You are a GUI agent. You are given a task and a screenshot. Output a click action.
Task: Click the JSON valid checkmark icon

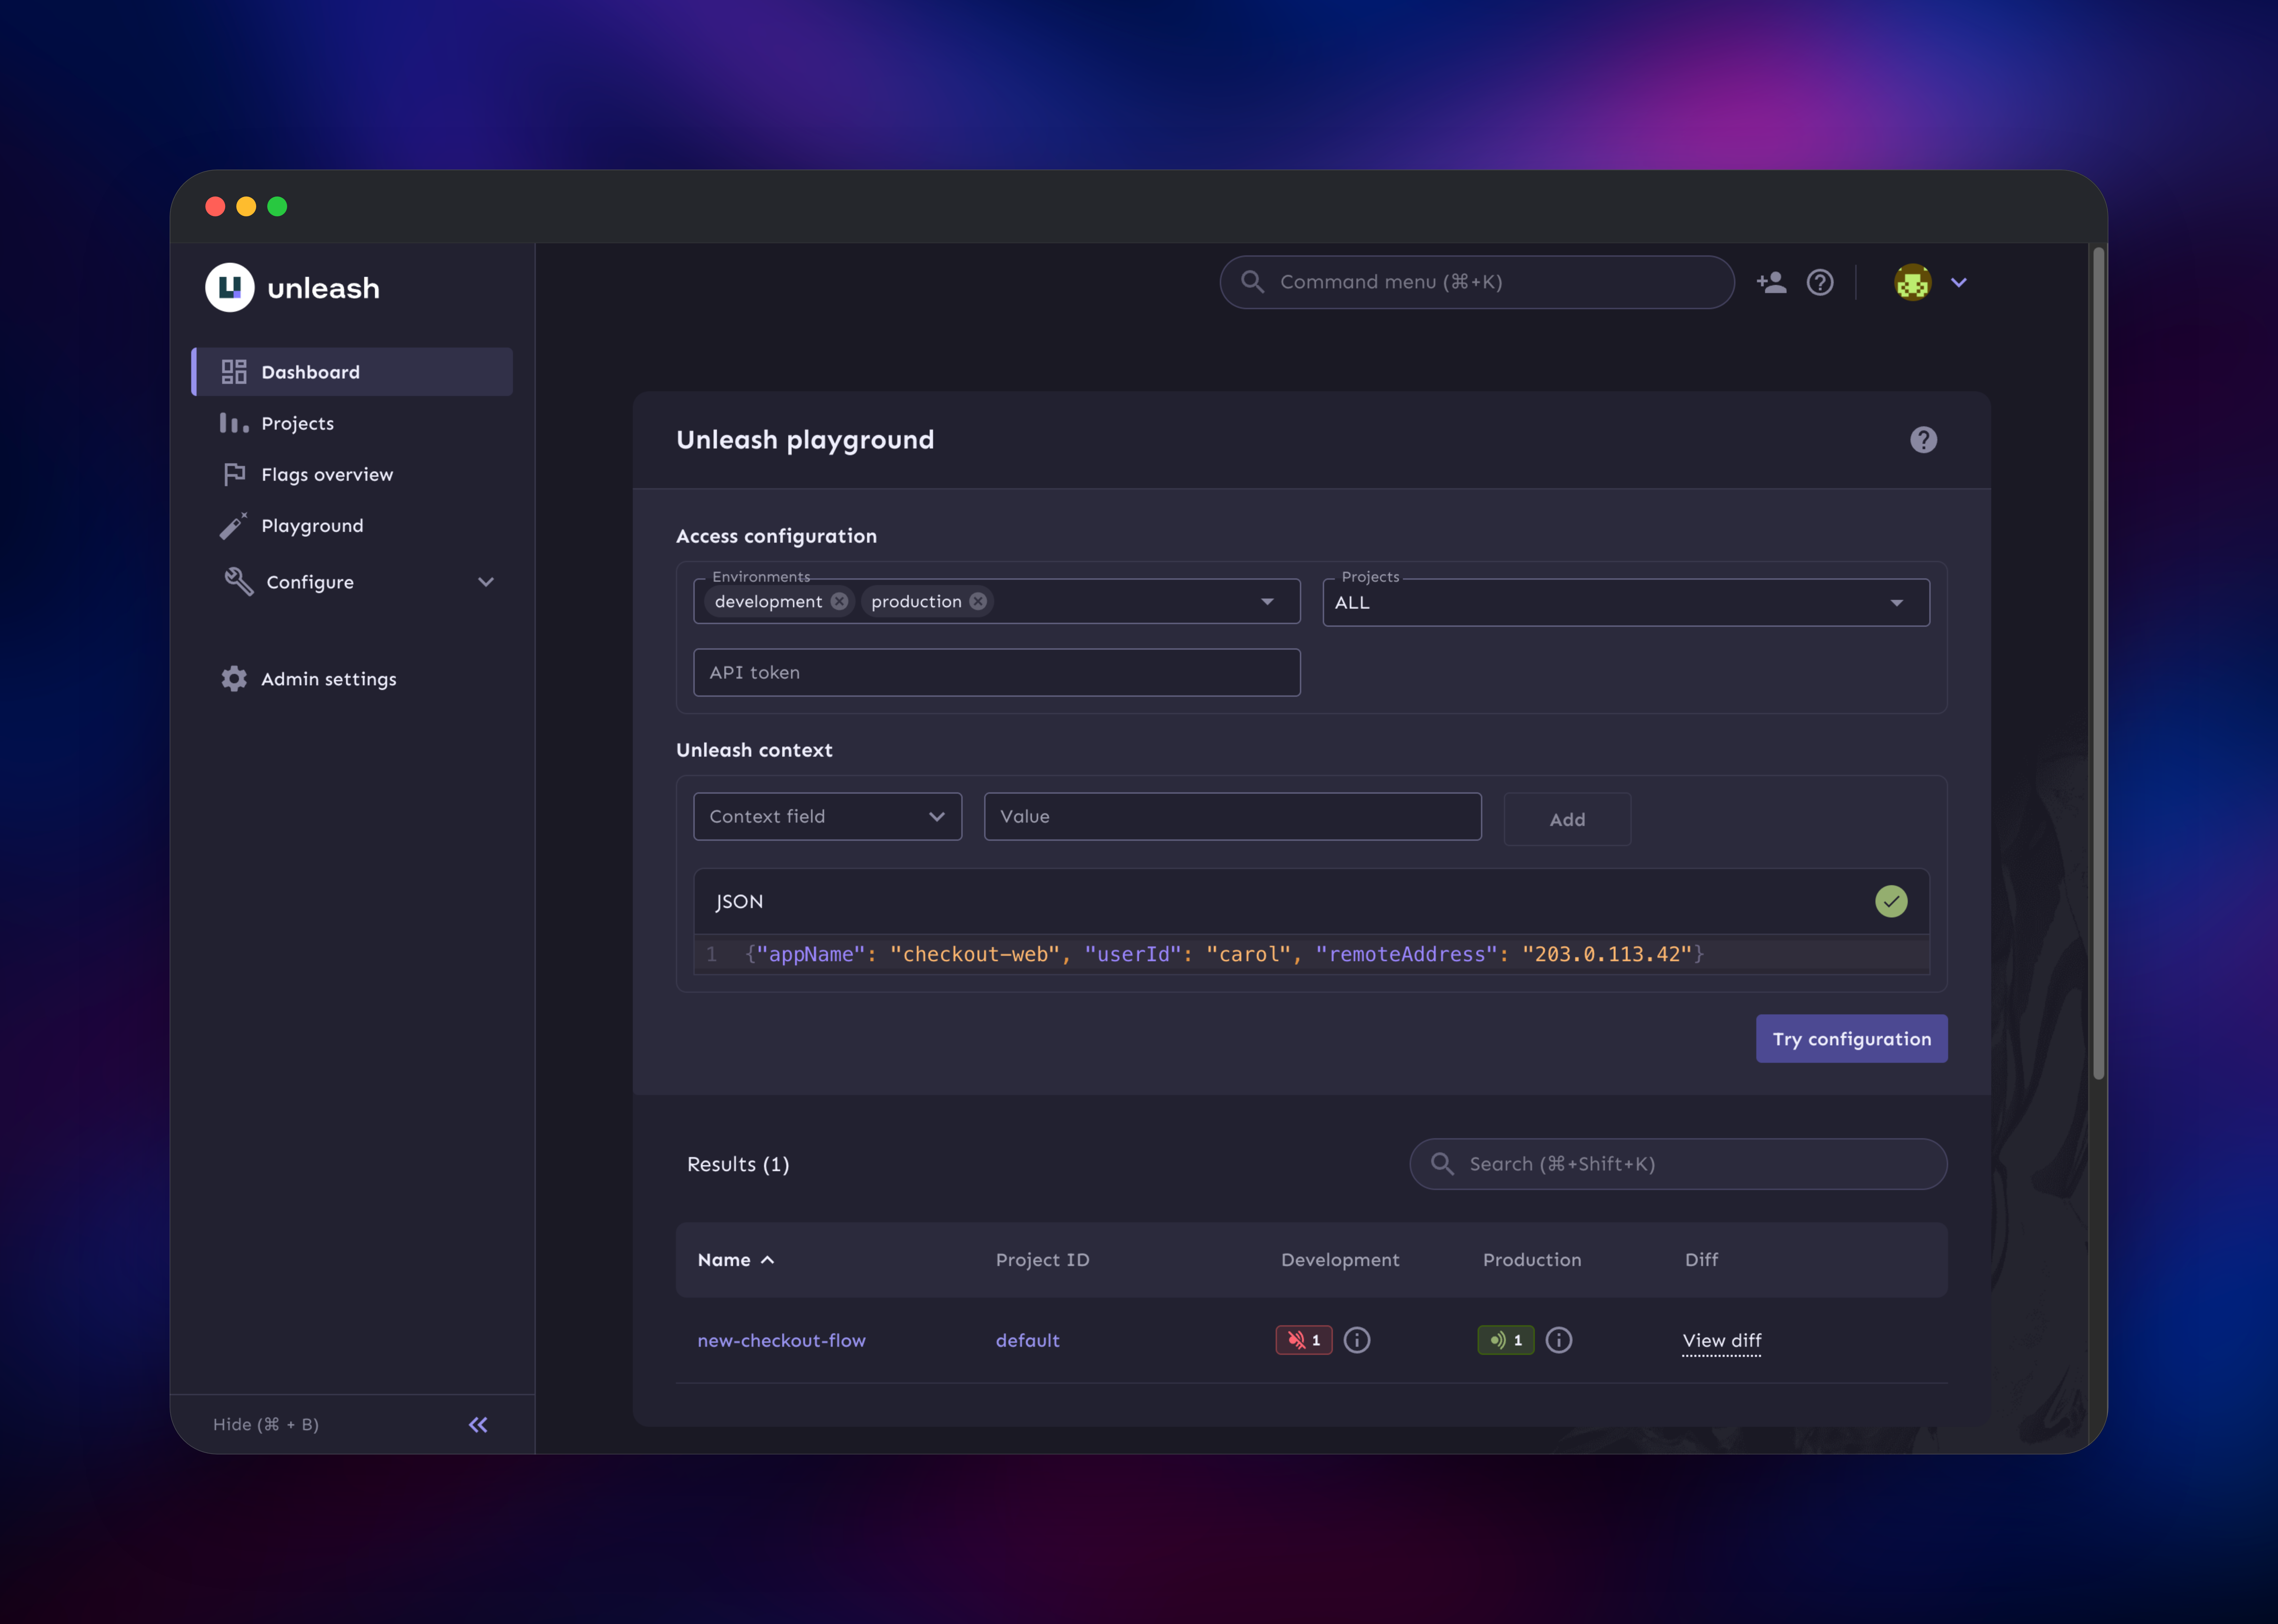coord(1891,901)
